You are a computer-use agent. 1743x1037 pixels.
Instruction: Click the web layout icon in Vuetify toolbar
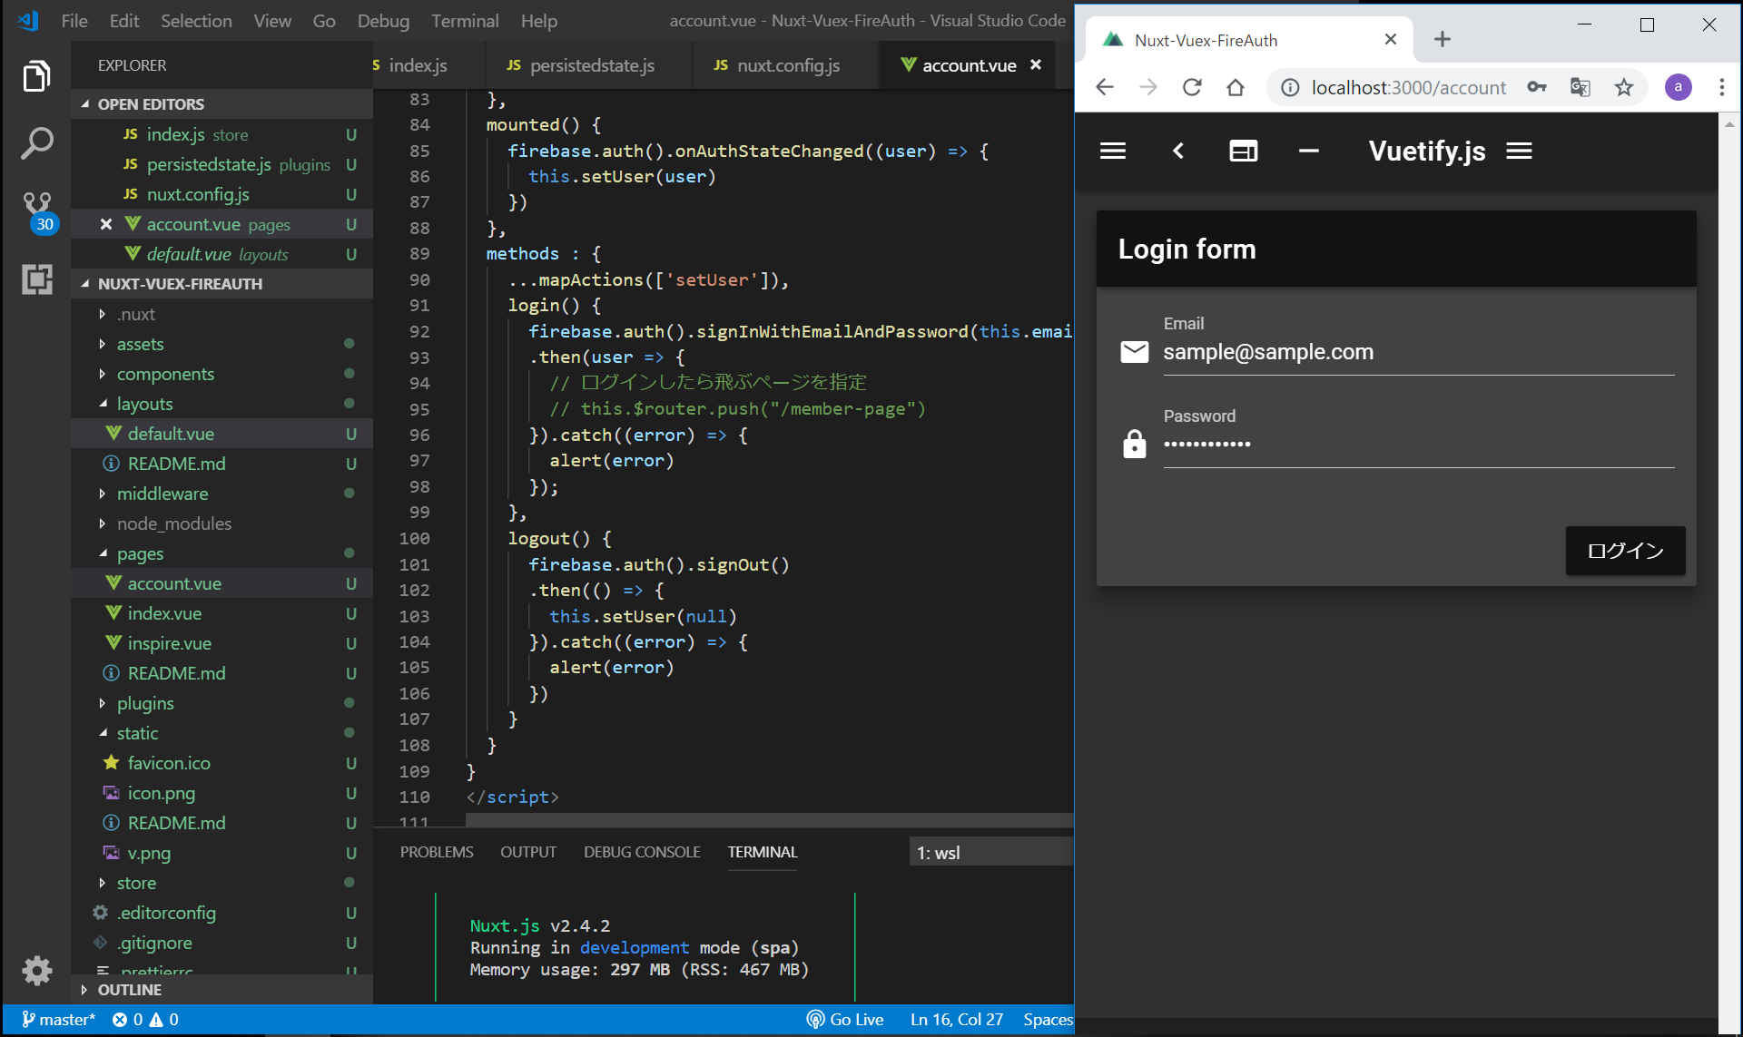click(x=1244, y=151)
